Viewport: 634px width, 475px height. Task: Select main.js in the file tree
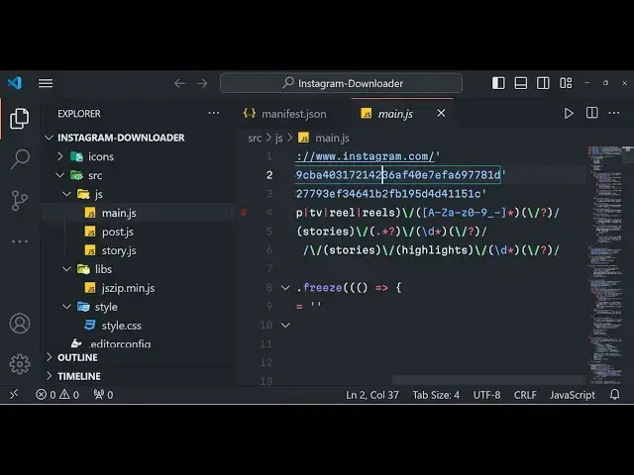(138, 213)
